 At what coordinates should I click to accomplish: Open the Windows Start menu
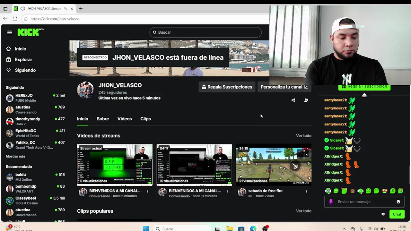tap(146, 228)
